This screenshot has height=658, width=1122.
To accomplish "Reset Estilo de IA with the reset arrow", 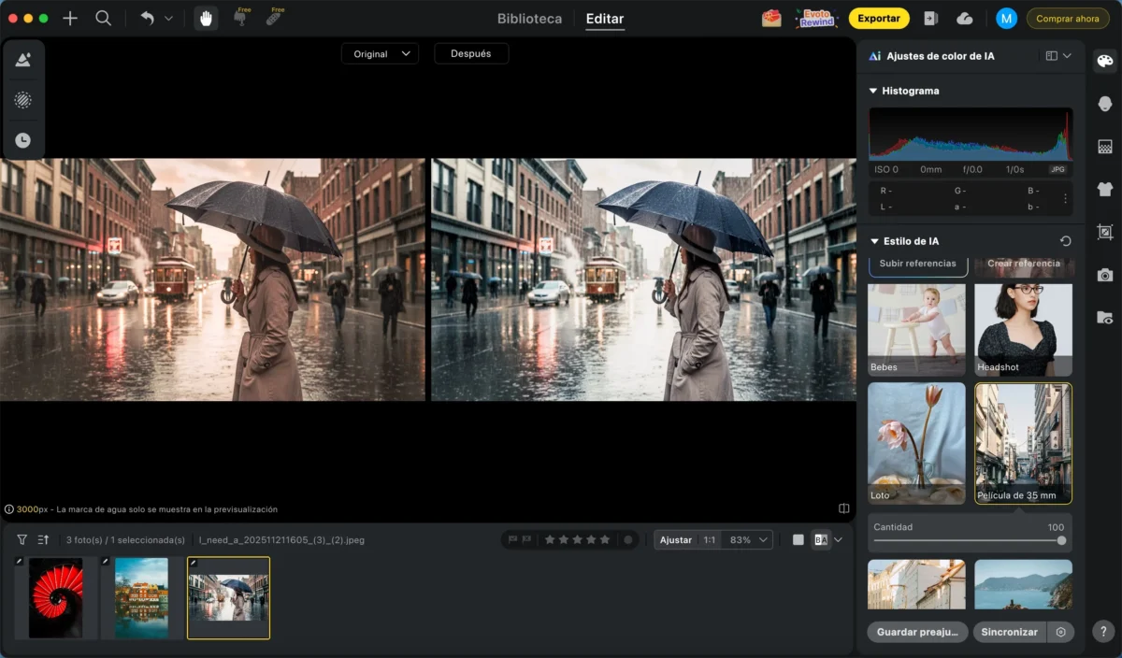I will click(1065, 241).
